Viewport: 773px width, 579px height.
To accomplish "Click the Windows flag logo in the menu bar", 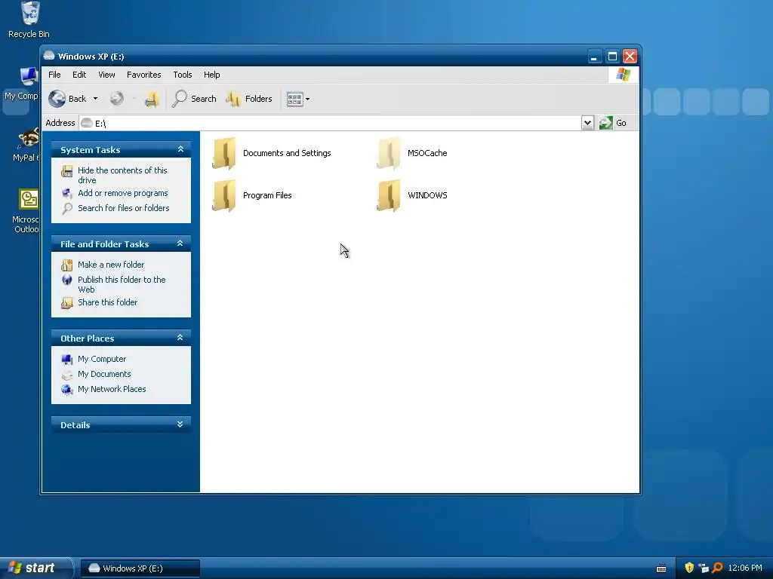I will point(623,75).
